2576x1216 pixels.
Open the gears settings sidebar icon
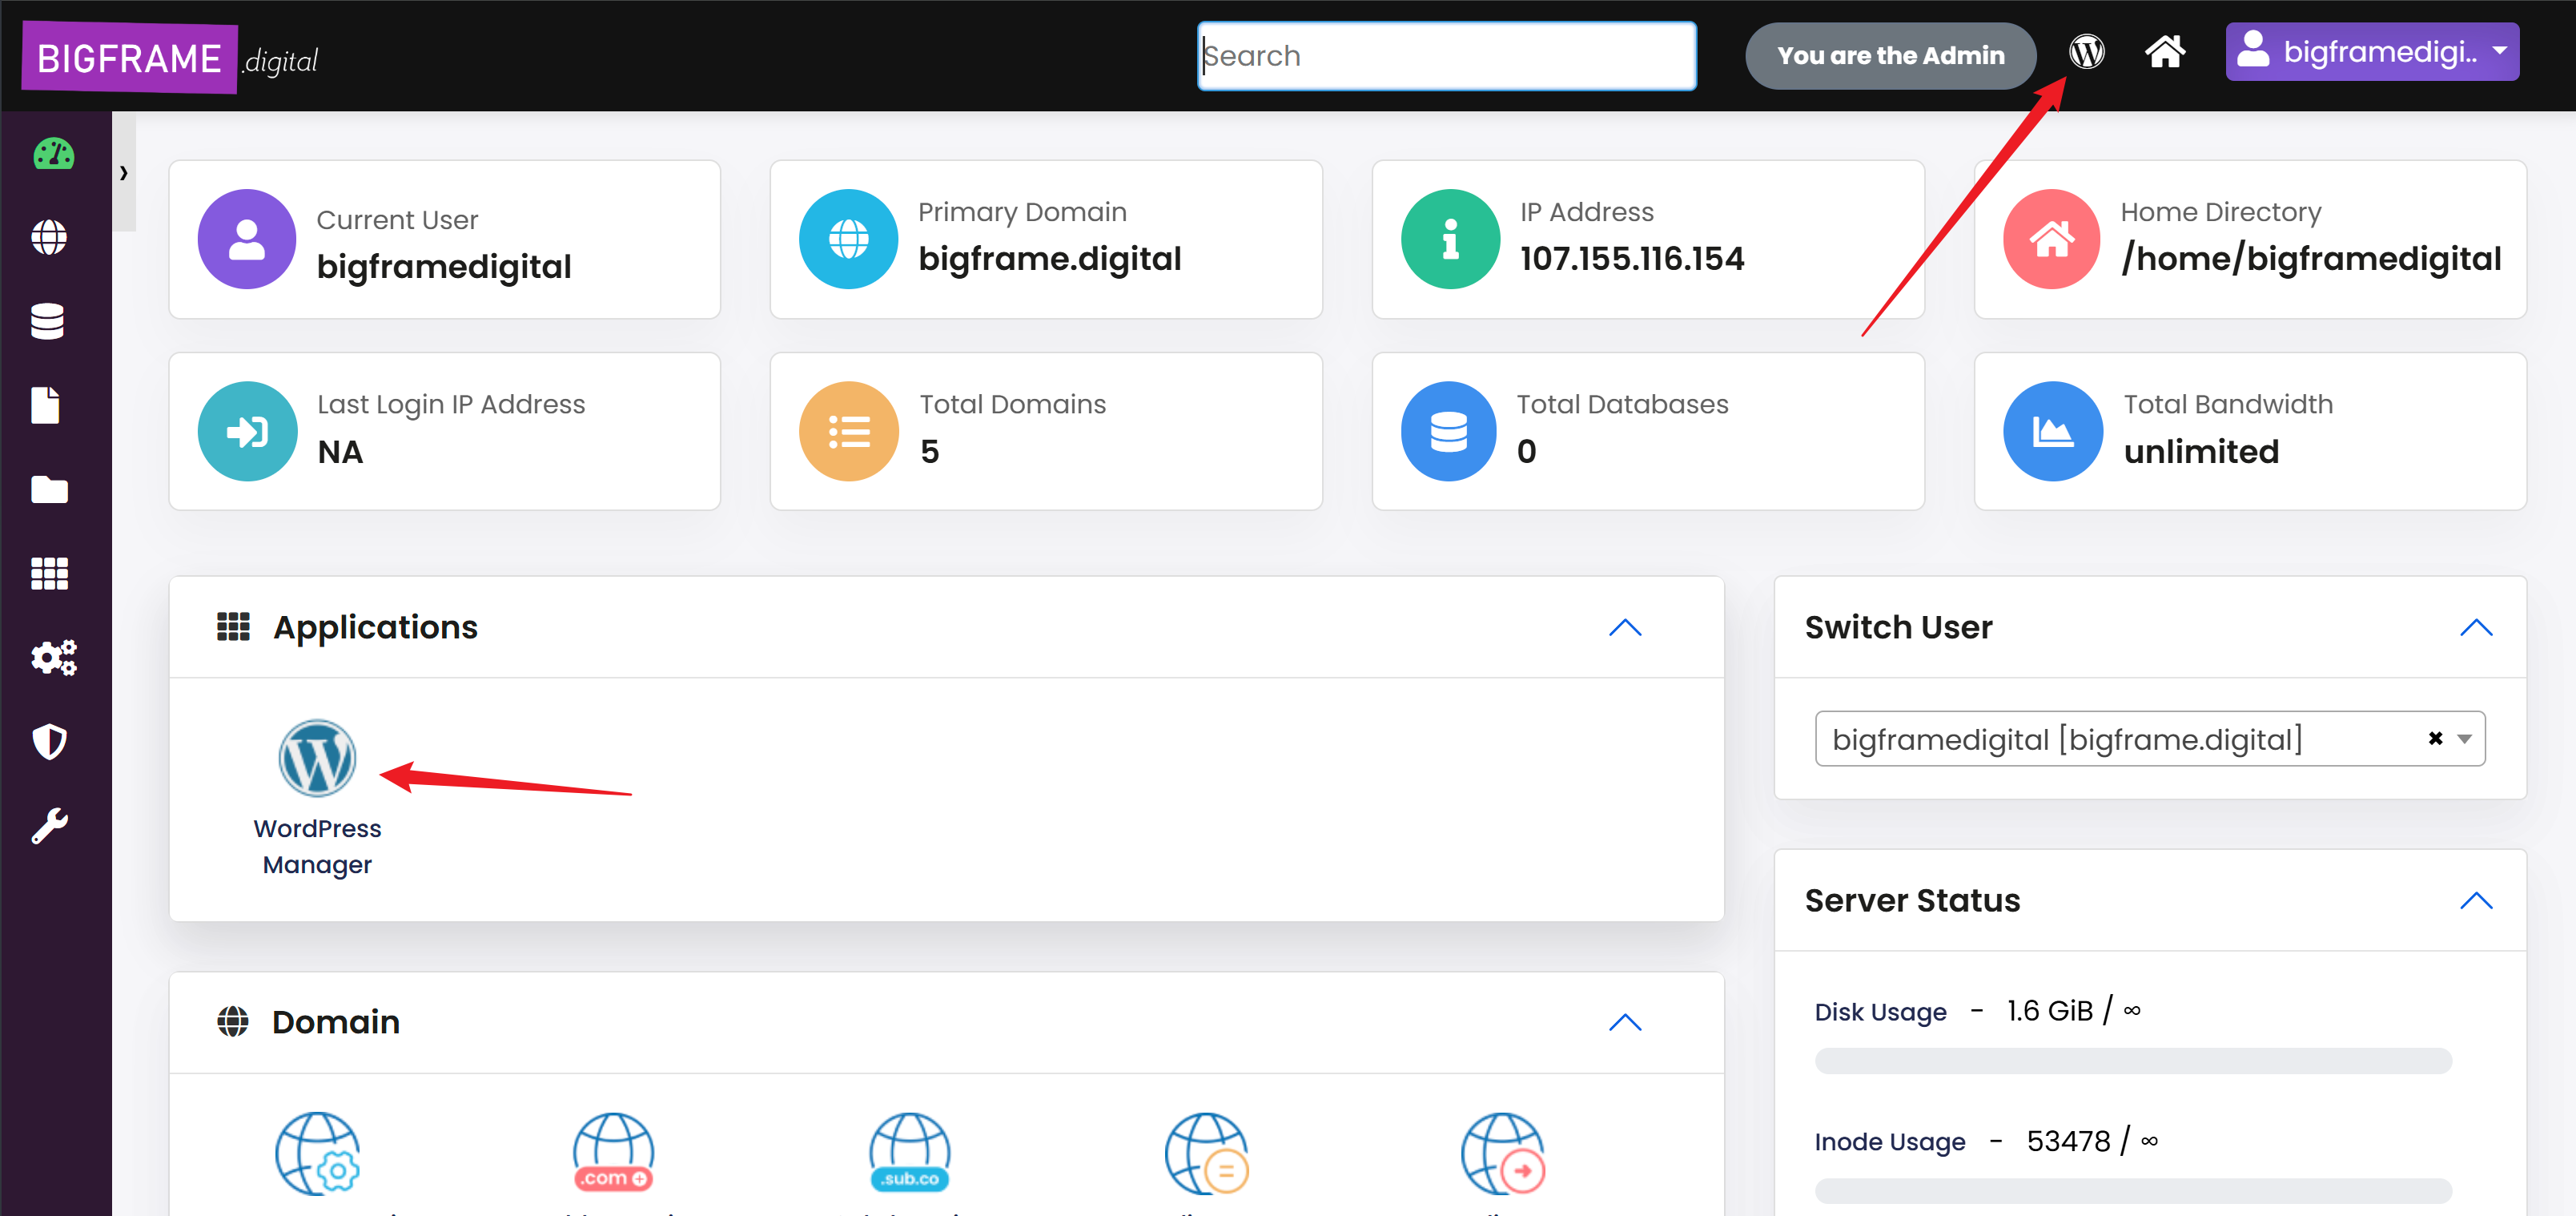click(x=53, y=657)
